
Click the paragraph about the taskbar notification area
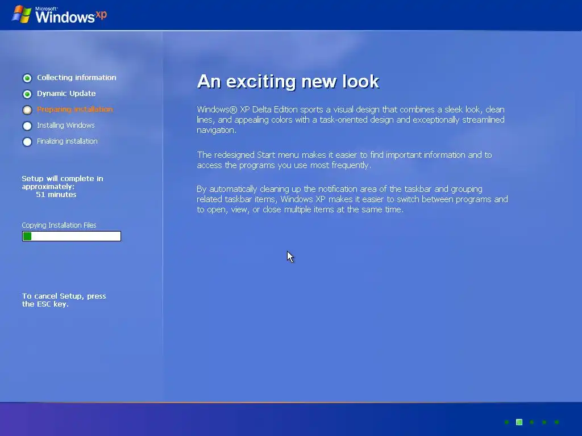click(352, 199)
